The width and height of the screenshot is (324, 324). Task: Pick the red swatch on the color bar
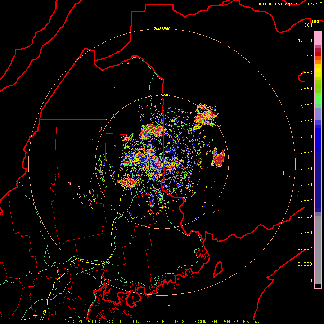pyautogui.click(x=318, y=54)
